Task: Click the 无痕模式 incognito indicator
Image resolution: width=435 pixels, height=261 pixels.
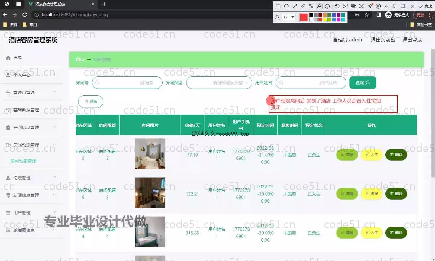Action: (x=397, y=15)
